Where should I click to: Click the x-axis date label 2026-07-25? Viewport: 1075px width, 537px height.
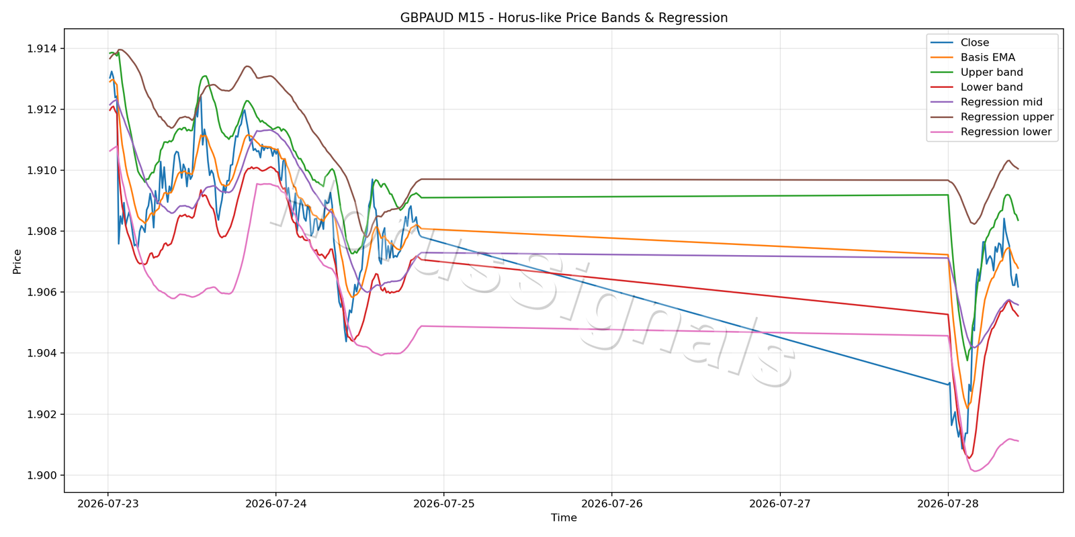(444, 503)
